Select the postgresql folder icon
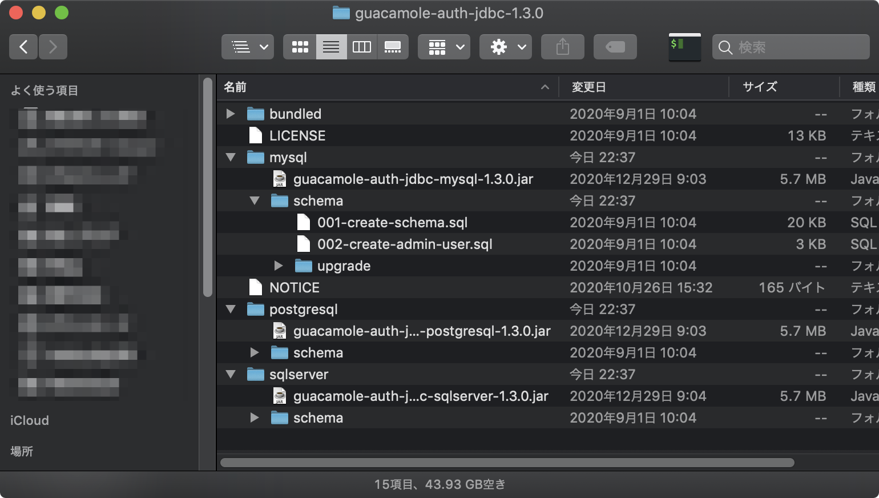 pos(255,309)
